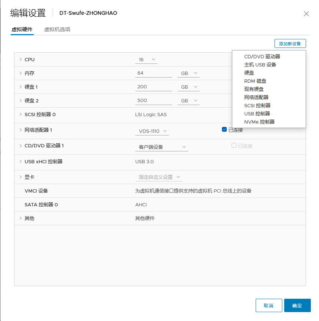Screen dimensions: 319x321
Task: Expand 硬盘 1 details
Action: (x=21, y=87)
